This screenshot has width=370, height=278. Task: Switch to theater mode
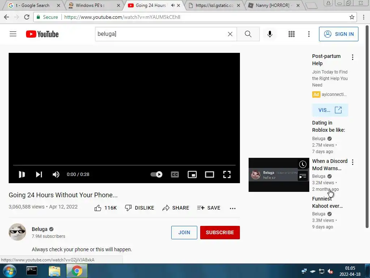click(x=210, y=174)
